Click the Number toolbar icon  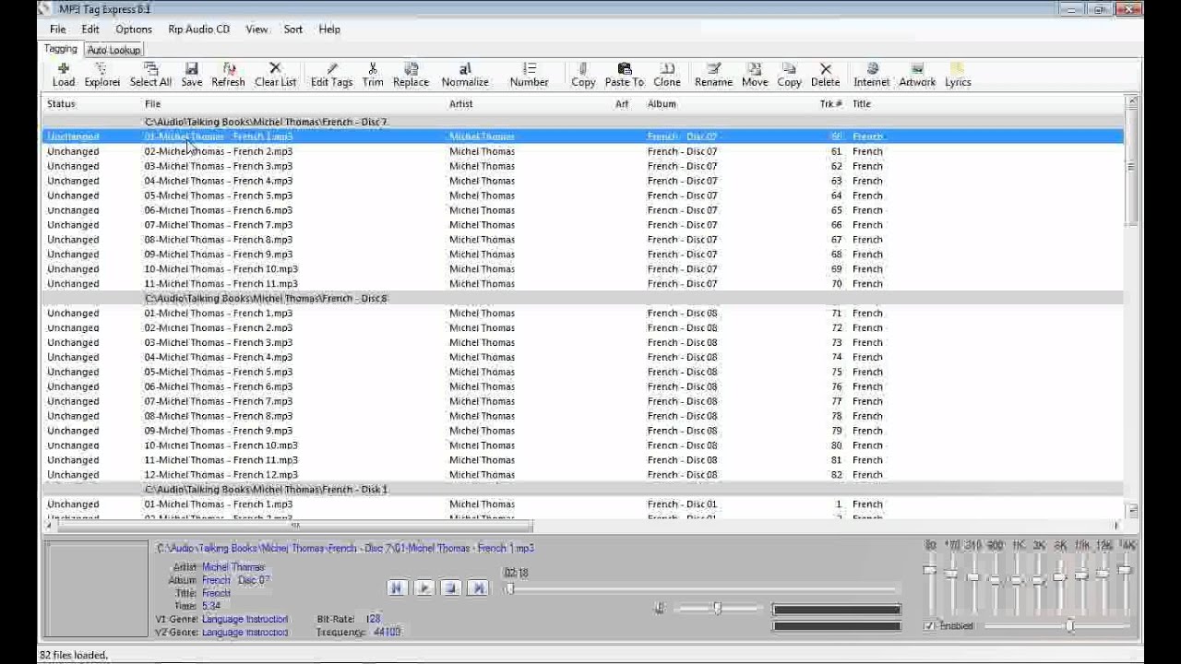pos(530,75)
